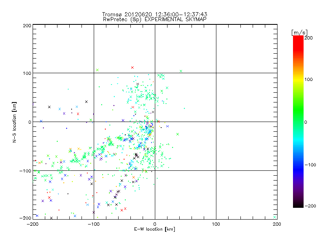Click the green X marker near 40 km east, 100 km north
The image size is (326, 244).
click(181, 71)
